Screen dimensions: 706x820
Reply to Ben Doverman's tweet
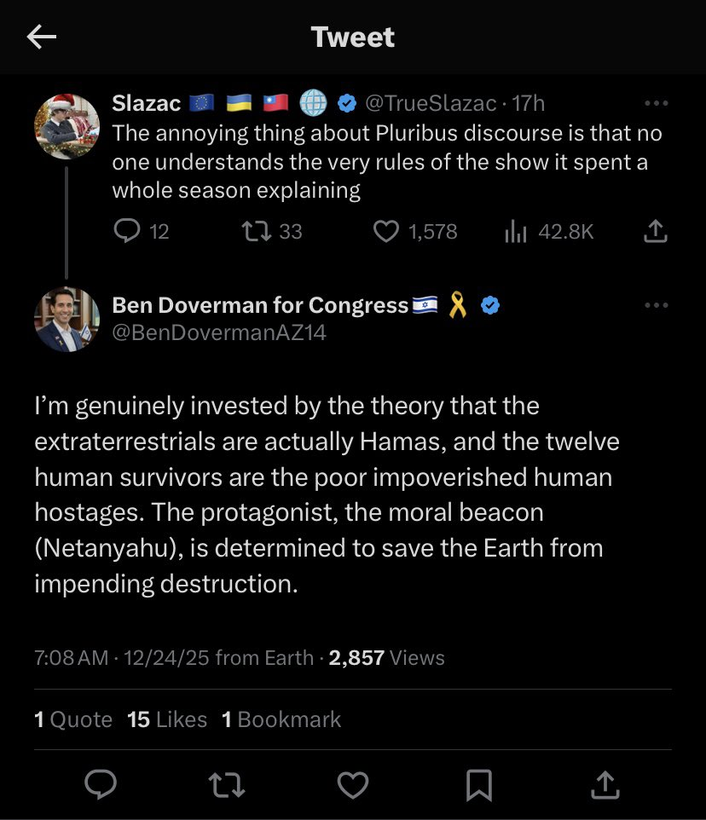click(x=101, y=784)
